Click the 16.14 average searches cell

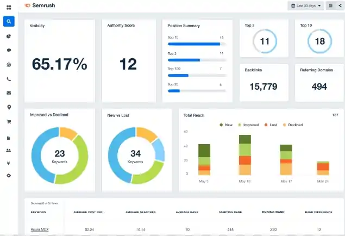point(141,229)
